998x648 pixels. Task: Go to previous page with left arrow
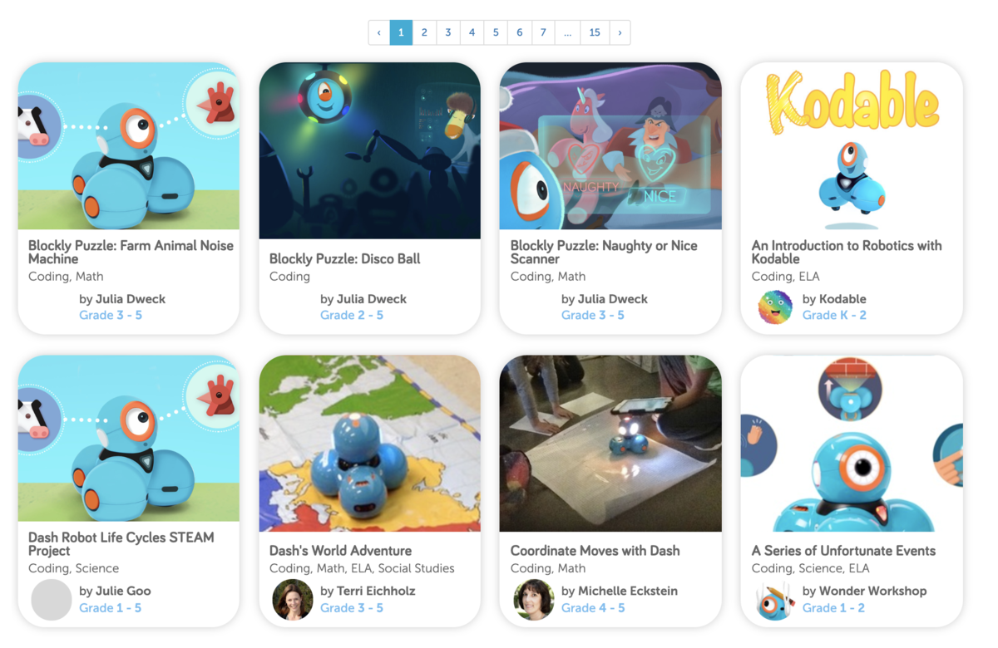tap(379, 32)
